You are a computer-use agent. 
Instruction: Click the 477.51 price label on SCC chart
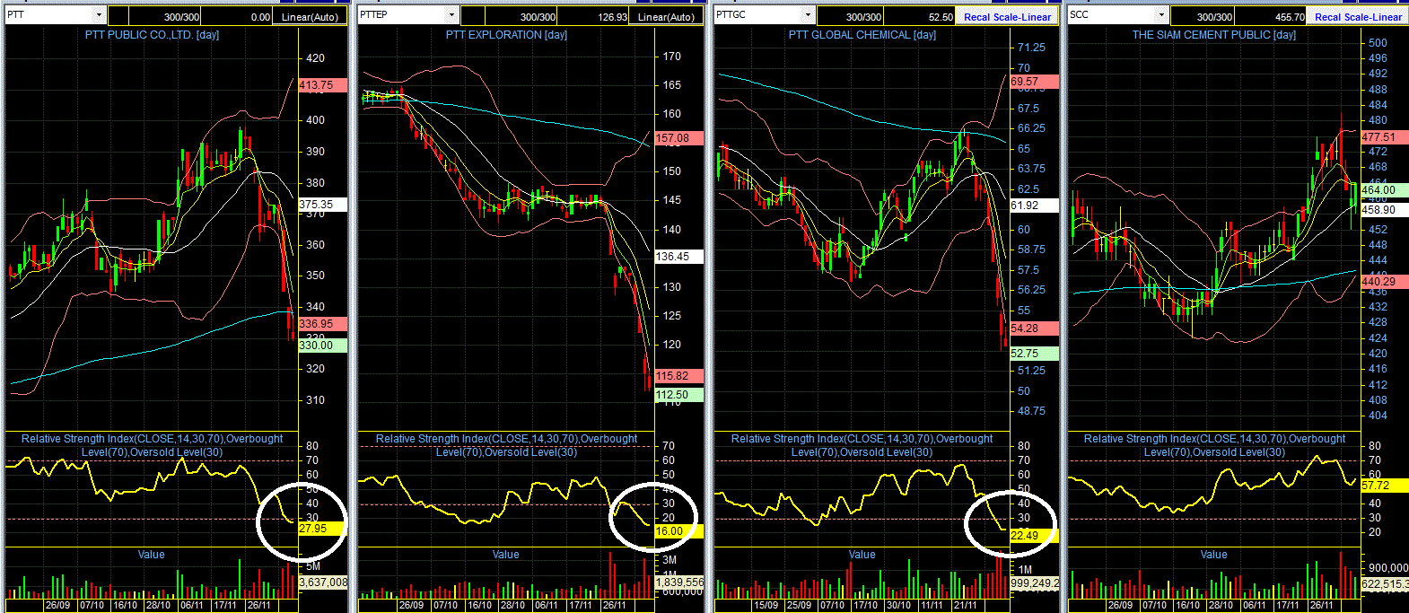[x=1385, y=137]
